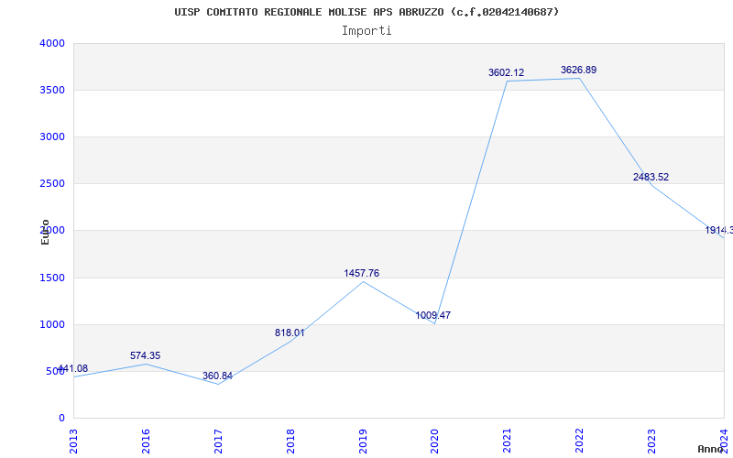Click the 3500 y-axis tick label
Screen dimensions: 733x458
[52, 90]
